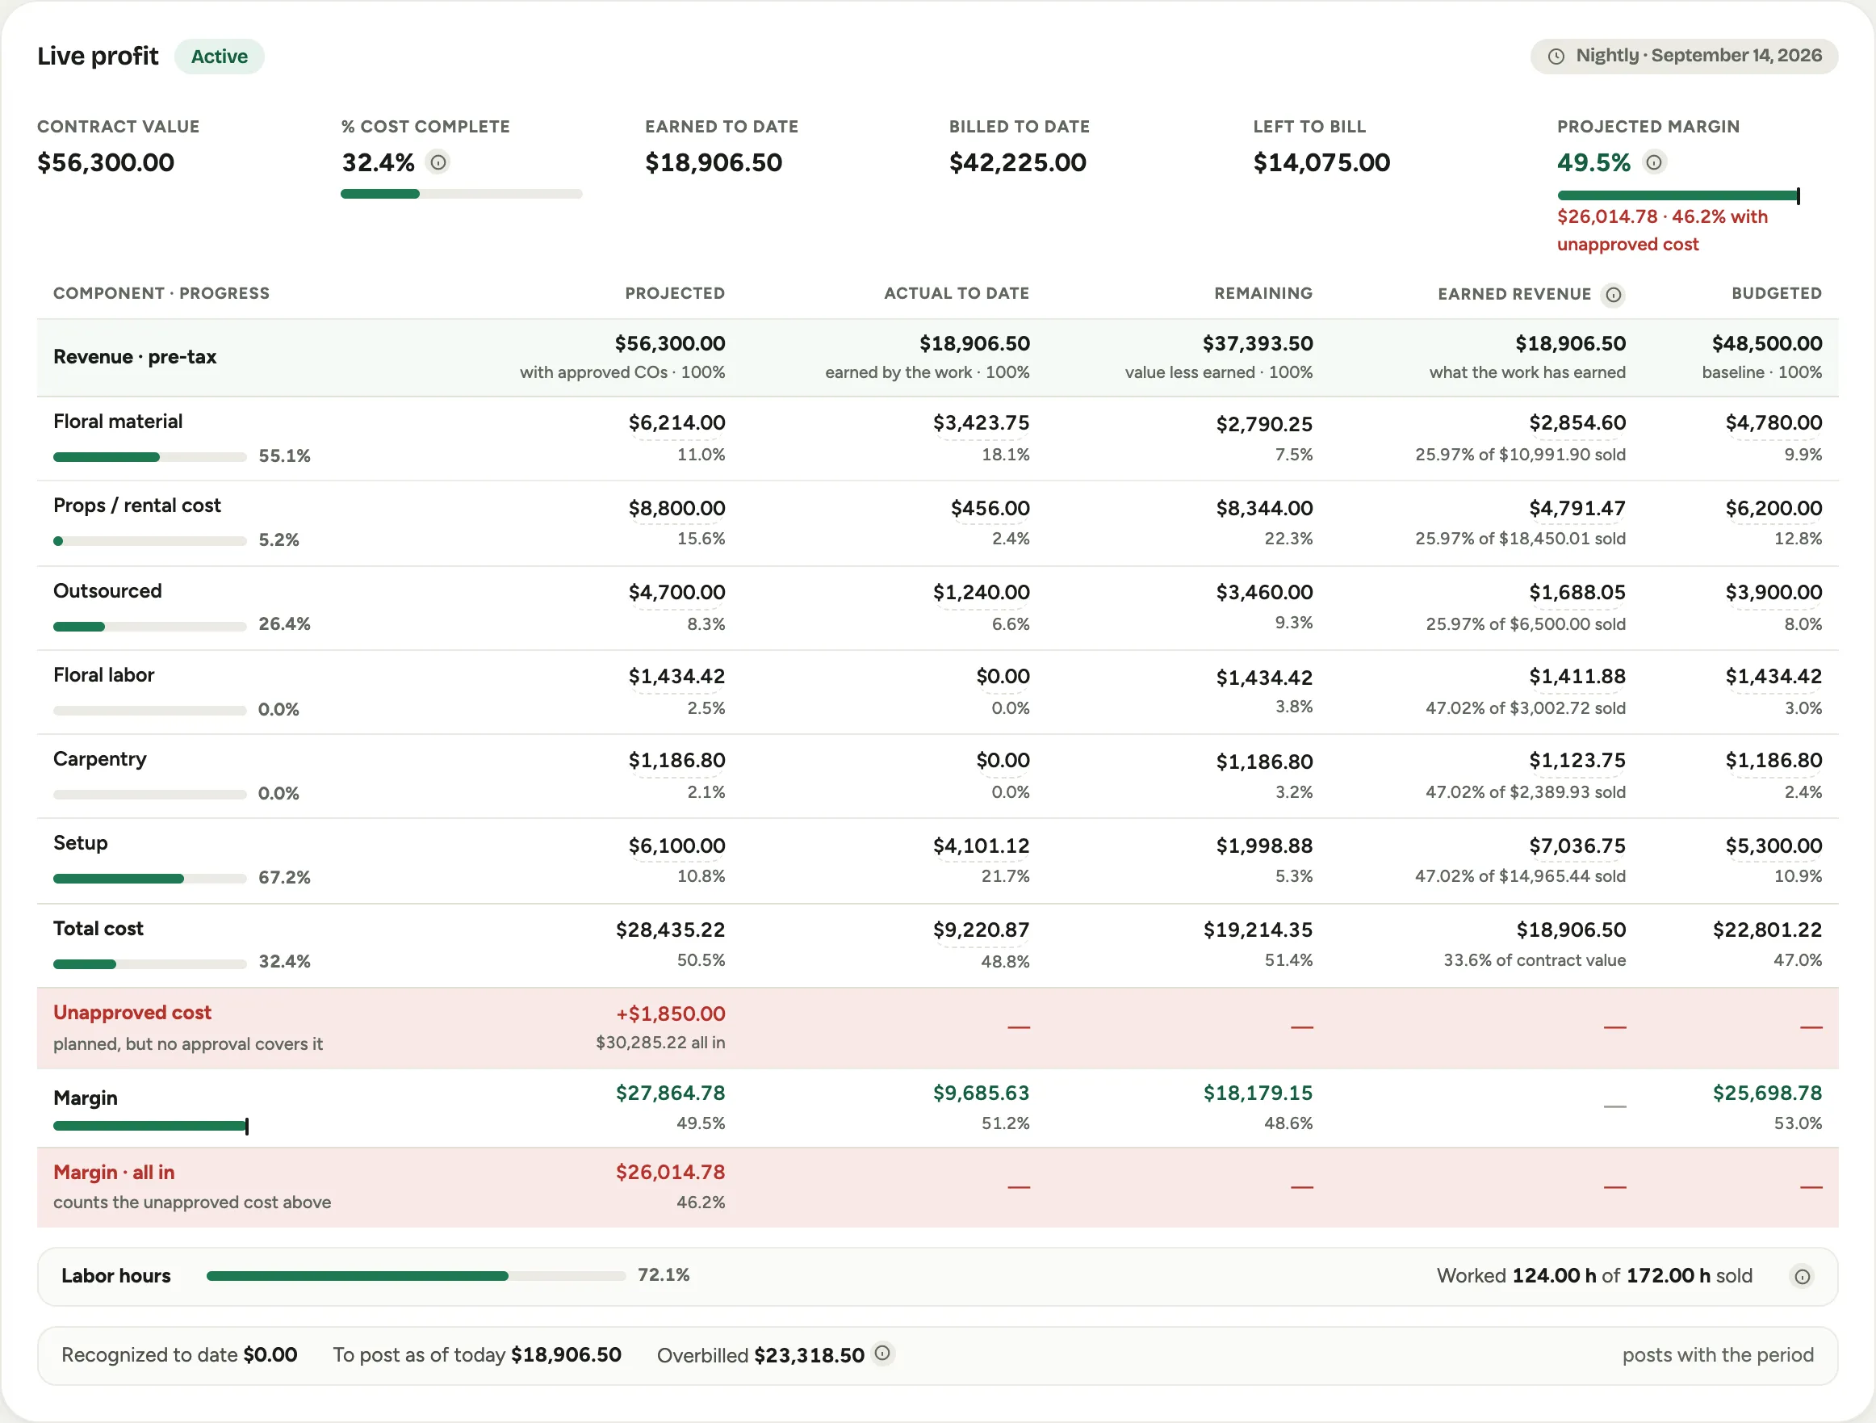The image size is (1876, 1423).
Task: Click Unapproved cost +$1,850.00 amount
Action: click(x=671, y=1014)
